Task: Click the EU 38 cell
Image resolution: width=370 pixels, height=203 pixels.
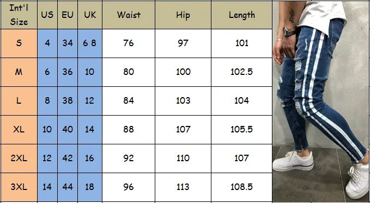Action: point(68,101)
